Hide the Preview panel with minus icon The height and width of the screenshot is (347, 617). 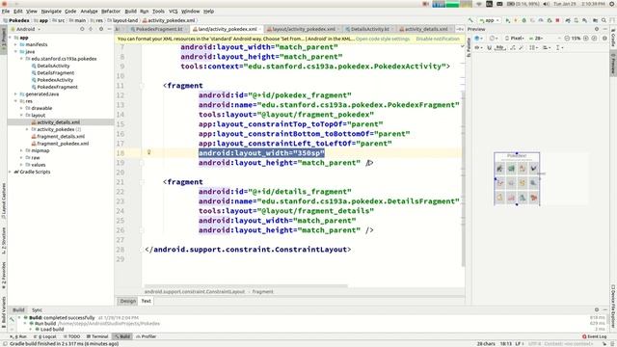[x=604, y=29]
